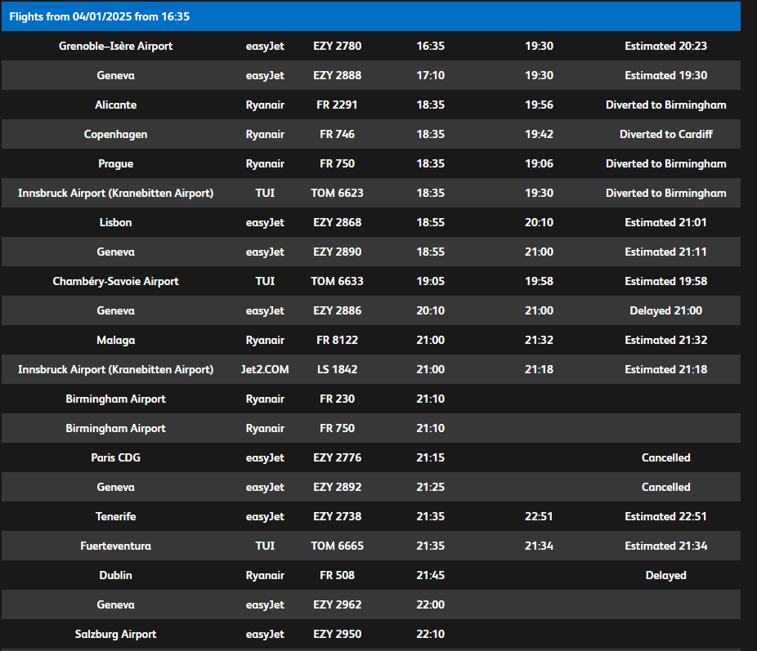Screen dimensions: 757x651
Task: Click flight number FR 8122
Action: pyautogui.click(x=337, y=340)
